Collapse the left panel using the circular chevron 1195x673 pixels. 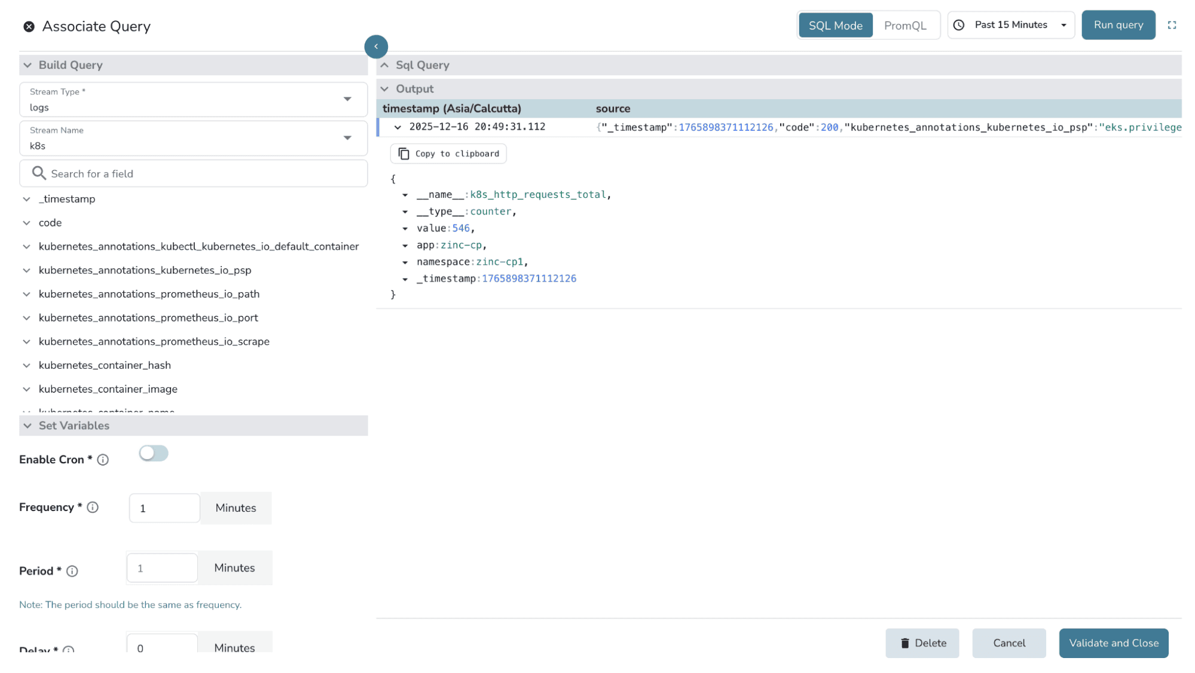tap(376, 46)
